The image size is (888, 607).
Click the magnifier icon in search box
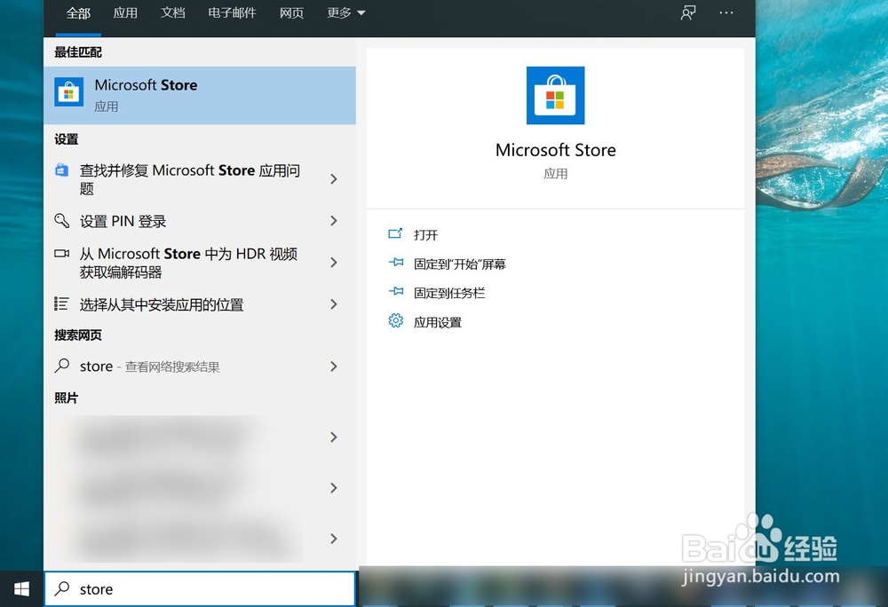pyautogui.click(x=62, y=589)
